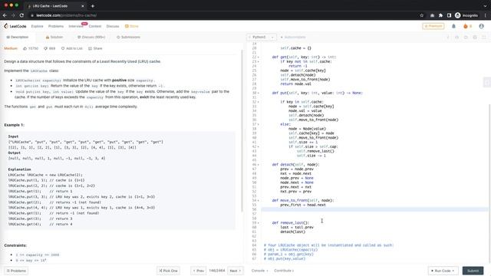Open Problems in the top navigation
The image size is (491, 276).
56,26
